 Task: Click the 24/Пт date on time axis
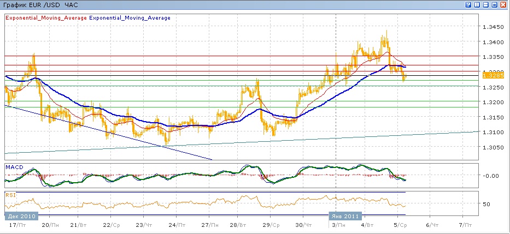175,225
